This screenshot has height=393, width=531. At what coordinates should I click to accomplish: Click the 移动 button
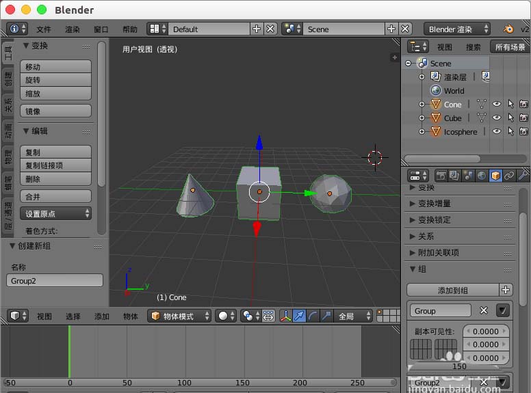(x=55, y=66)
